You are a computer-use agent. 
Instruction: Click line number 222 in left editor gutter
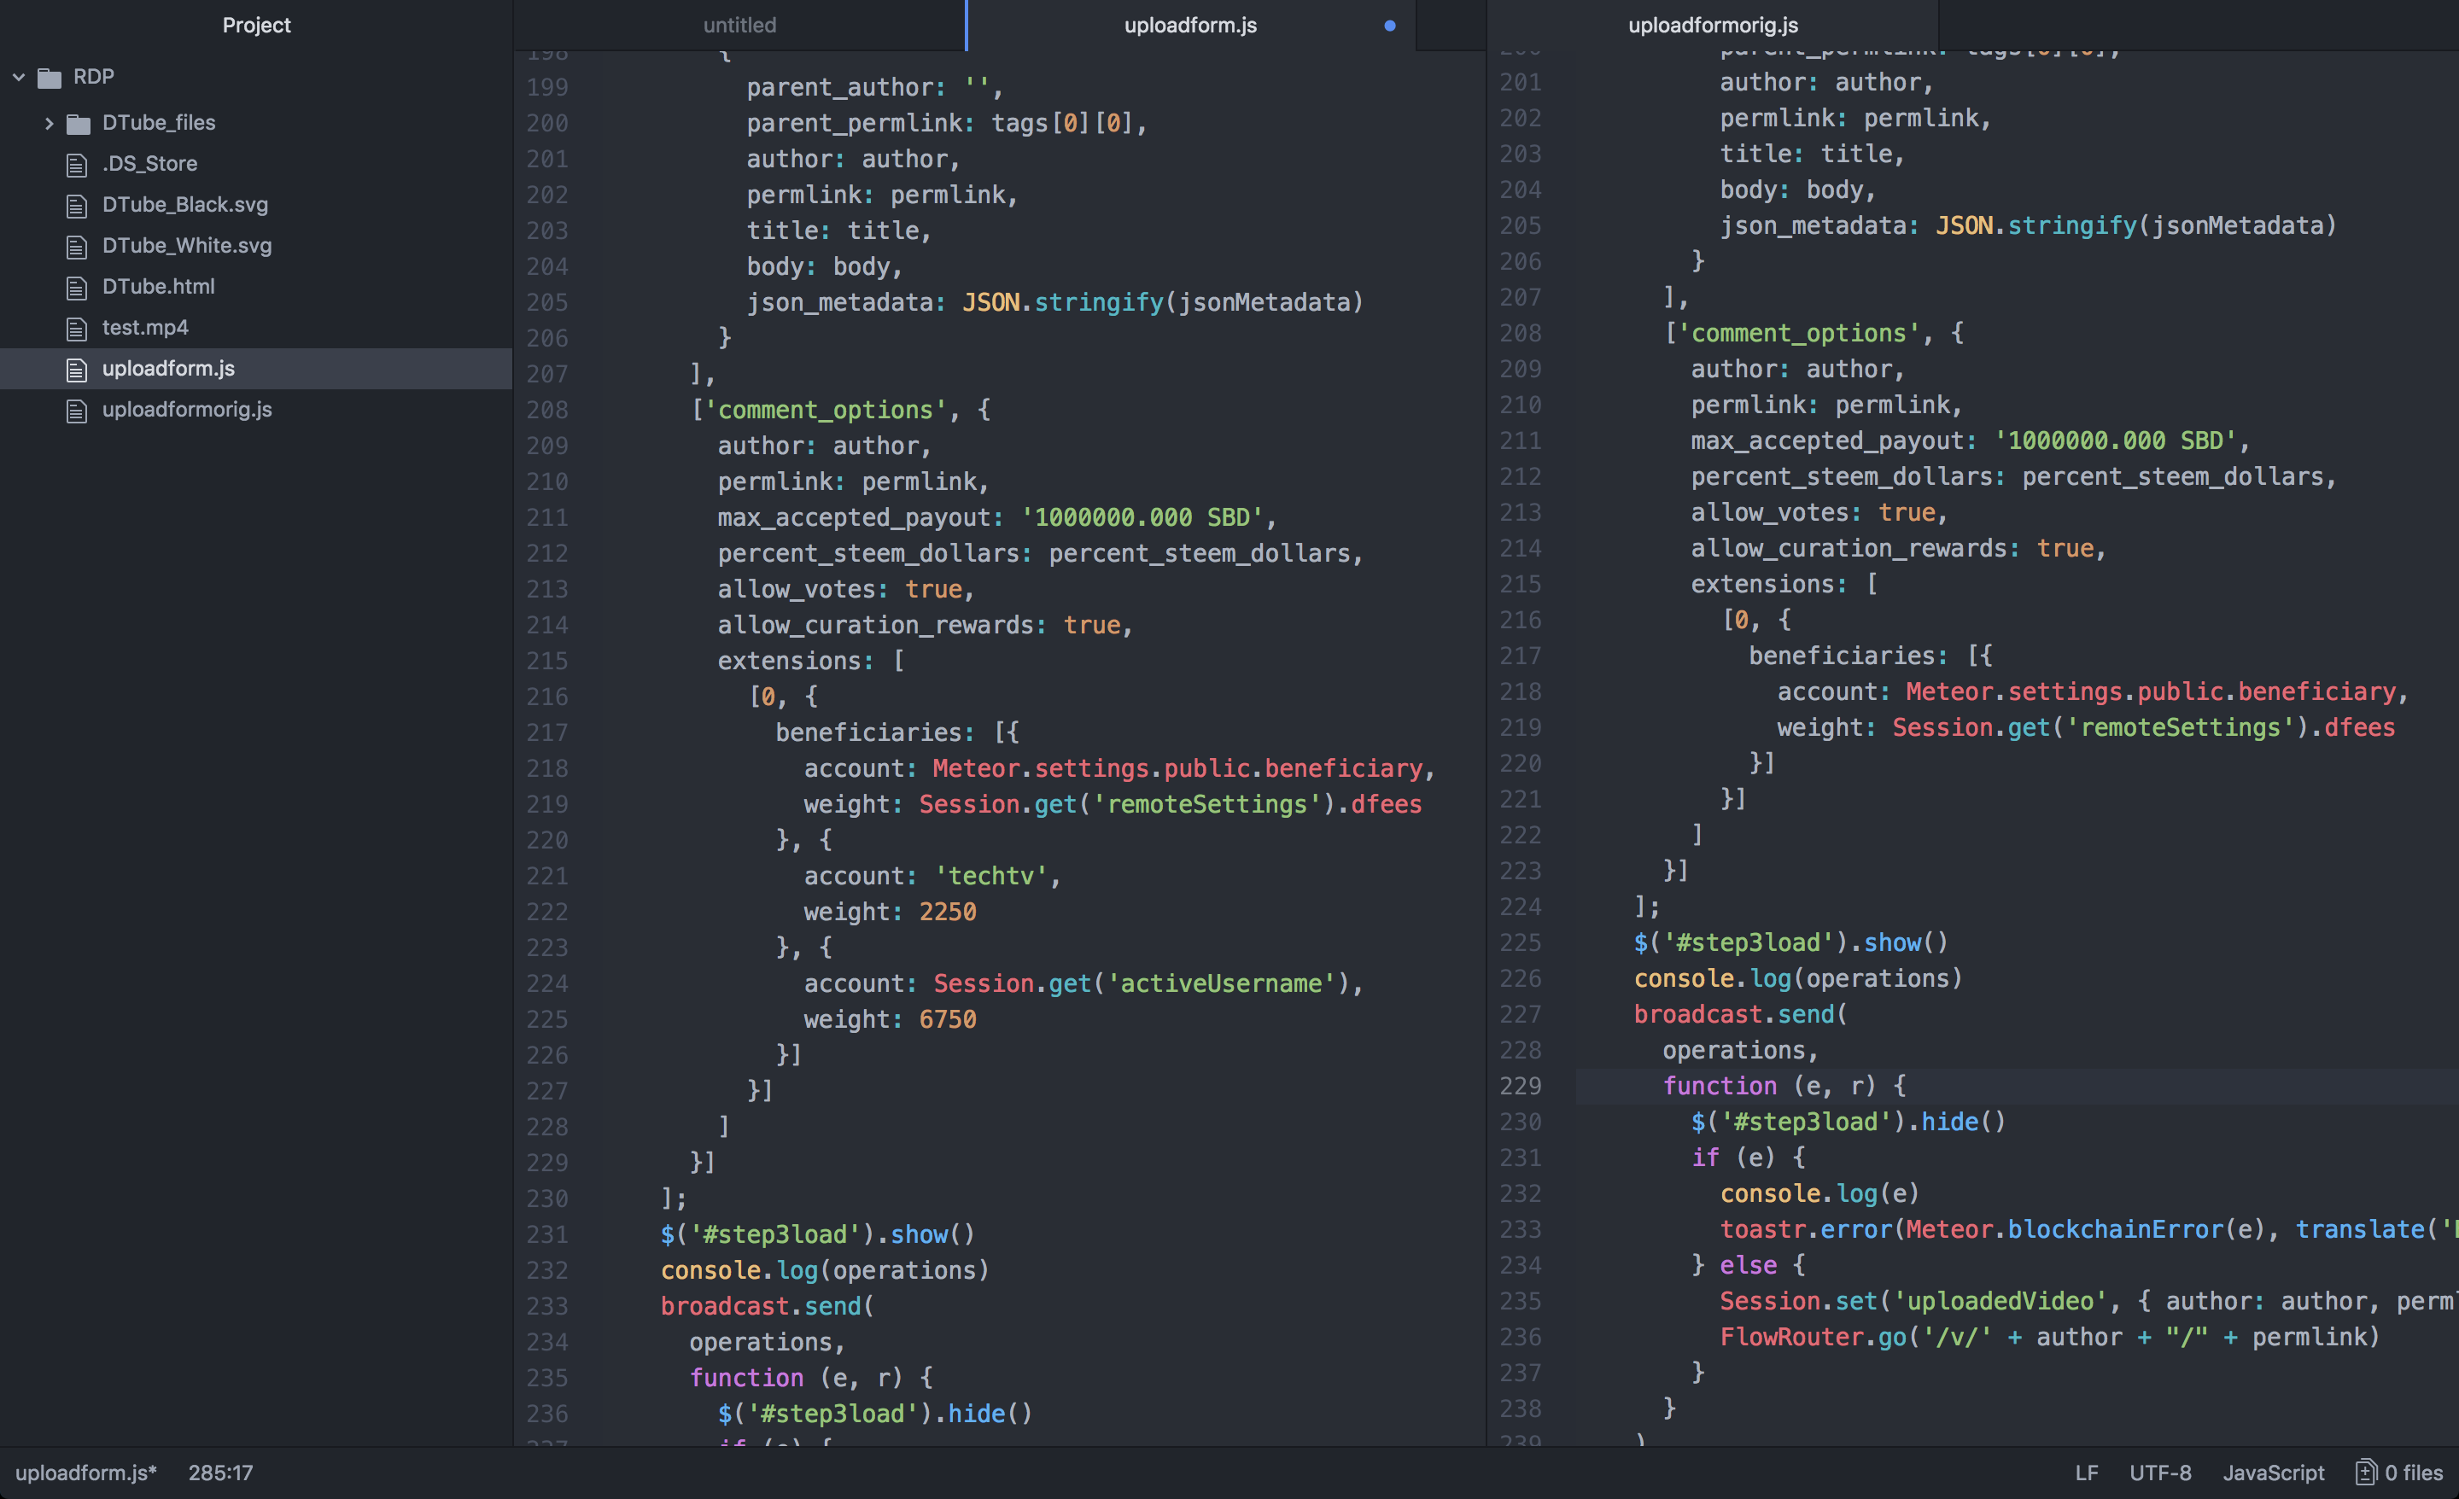click(x=547, y=913)
